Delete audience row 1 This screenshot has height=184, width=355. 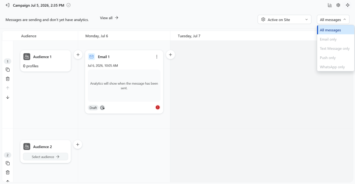click(x=7, y=79)
